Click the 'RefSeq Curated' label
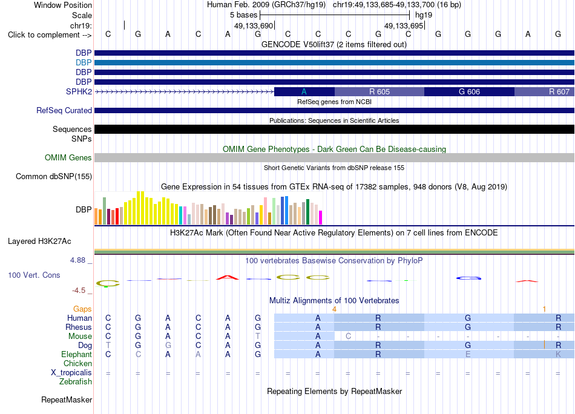 pyautogui.click(x=64, y=110)
